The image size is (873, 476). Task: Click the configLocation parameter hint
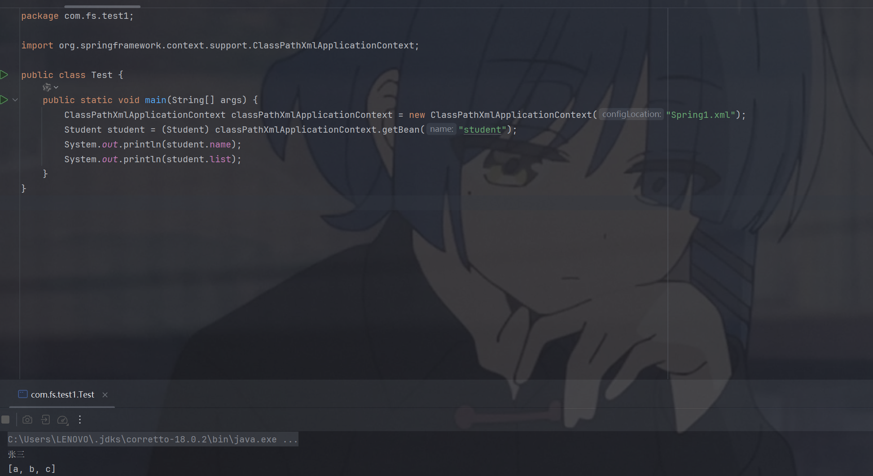point(631,114)
